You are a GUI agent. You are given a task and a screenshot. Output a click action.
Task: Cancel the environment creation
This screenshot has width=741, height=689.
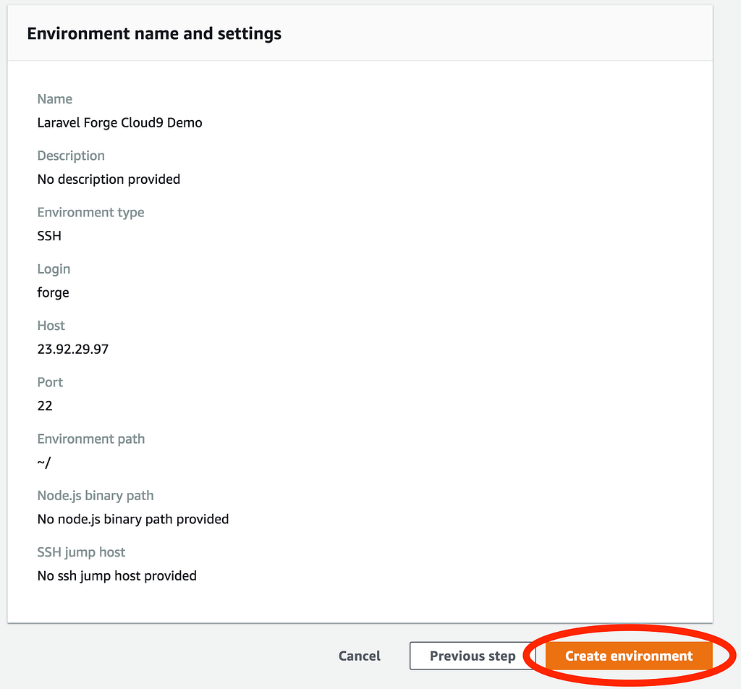(359, 656)
